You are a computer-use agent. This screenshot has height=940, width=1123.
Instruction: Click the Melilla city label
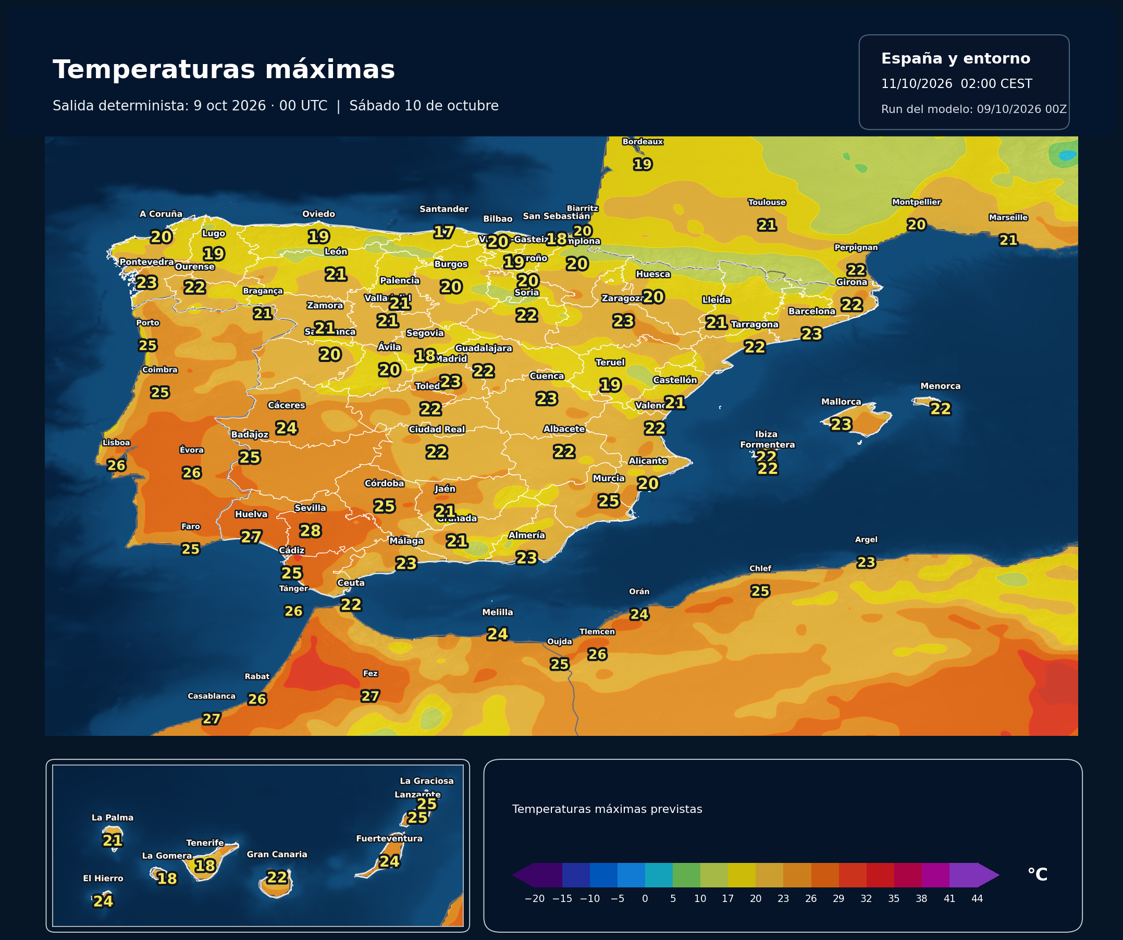[497, 612]
